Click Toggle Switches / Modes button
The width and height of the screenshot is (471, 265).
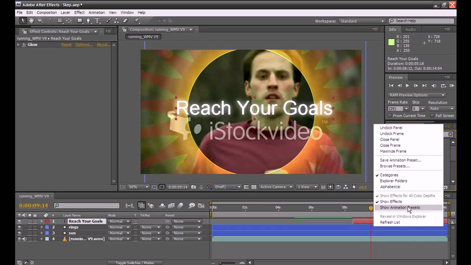click(135, 263)
